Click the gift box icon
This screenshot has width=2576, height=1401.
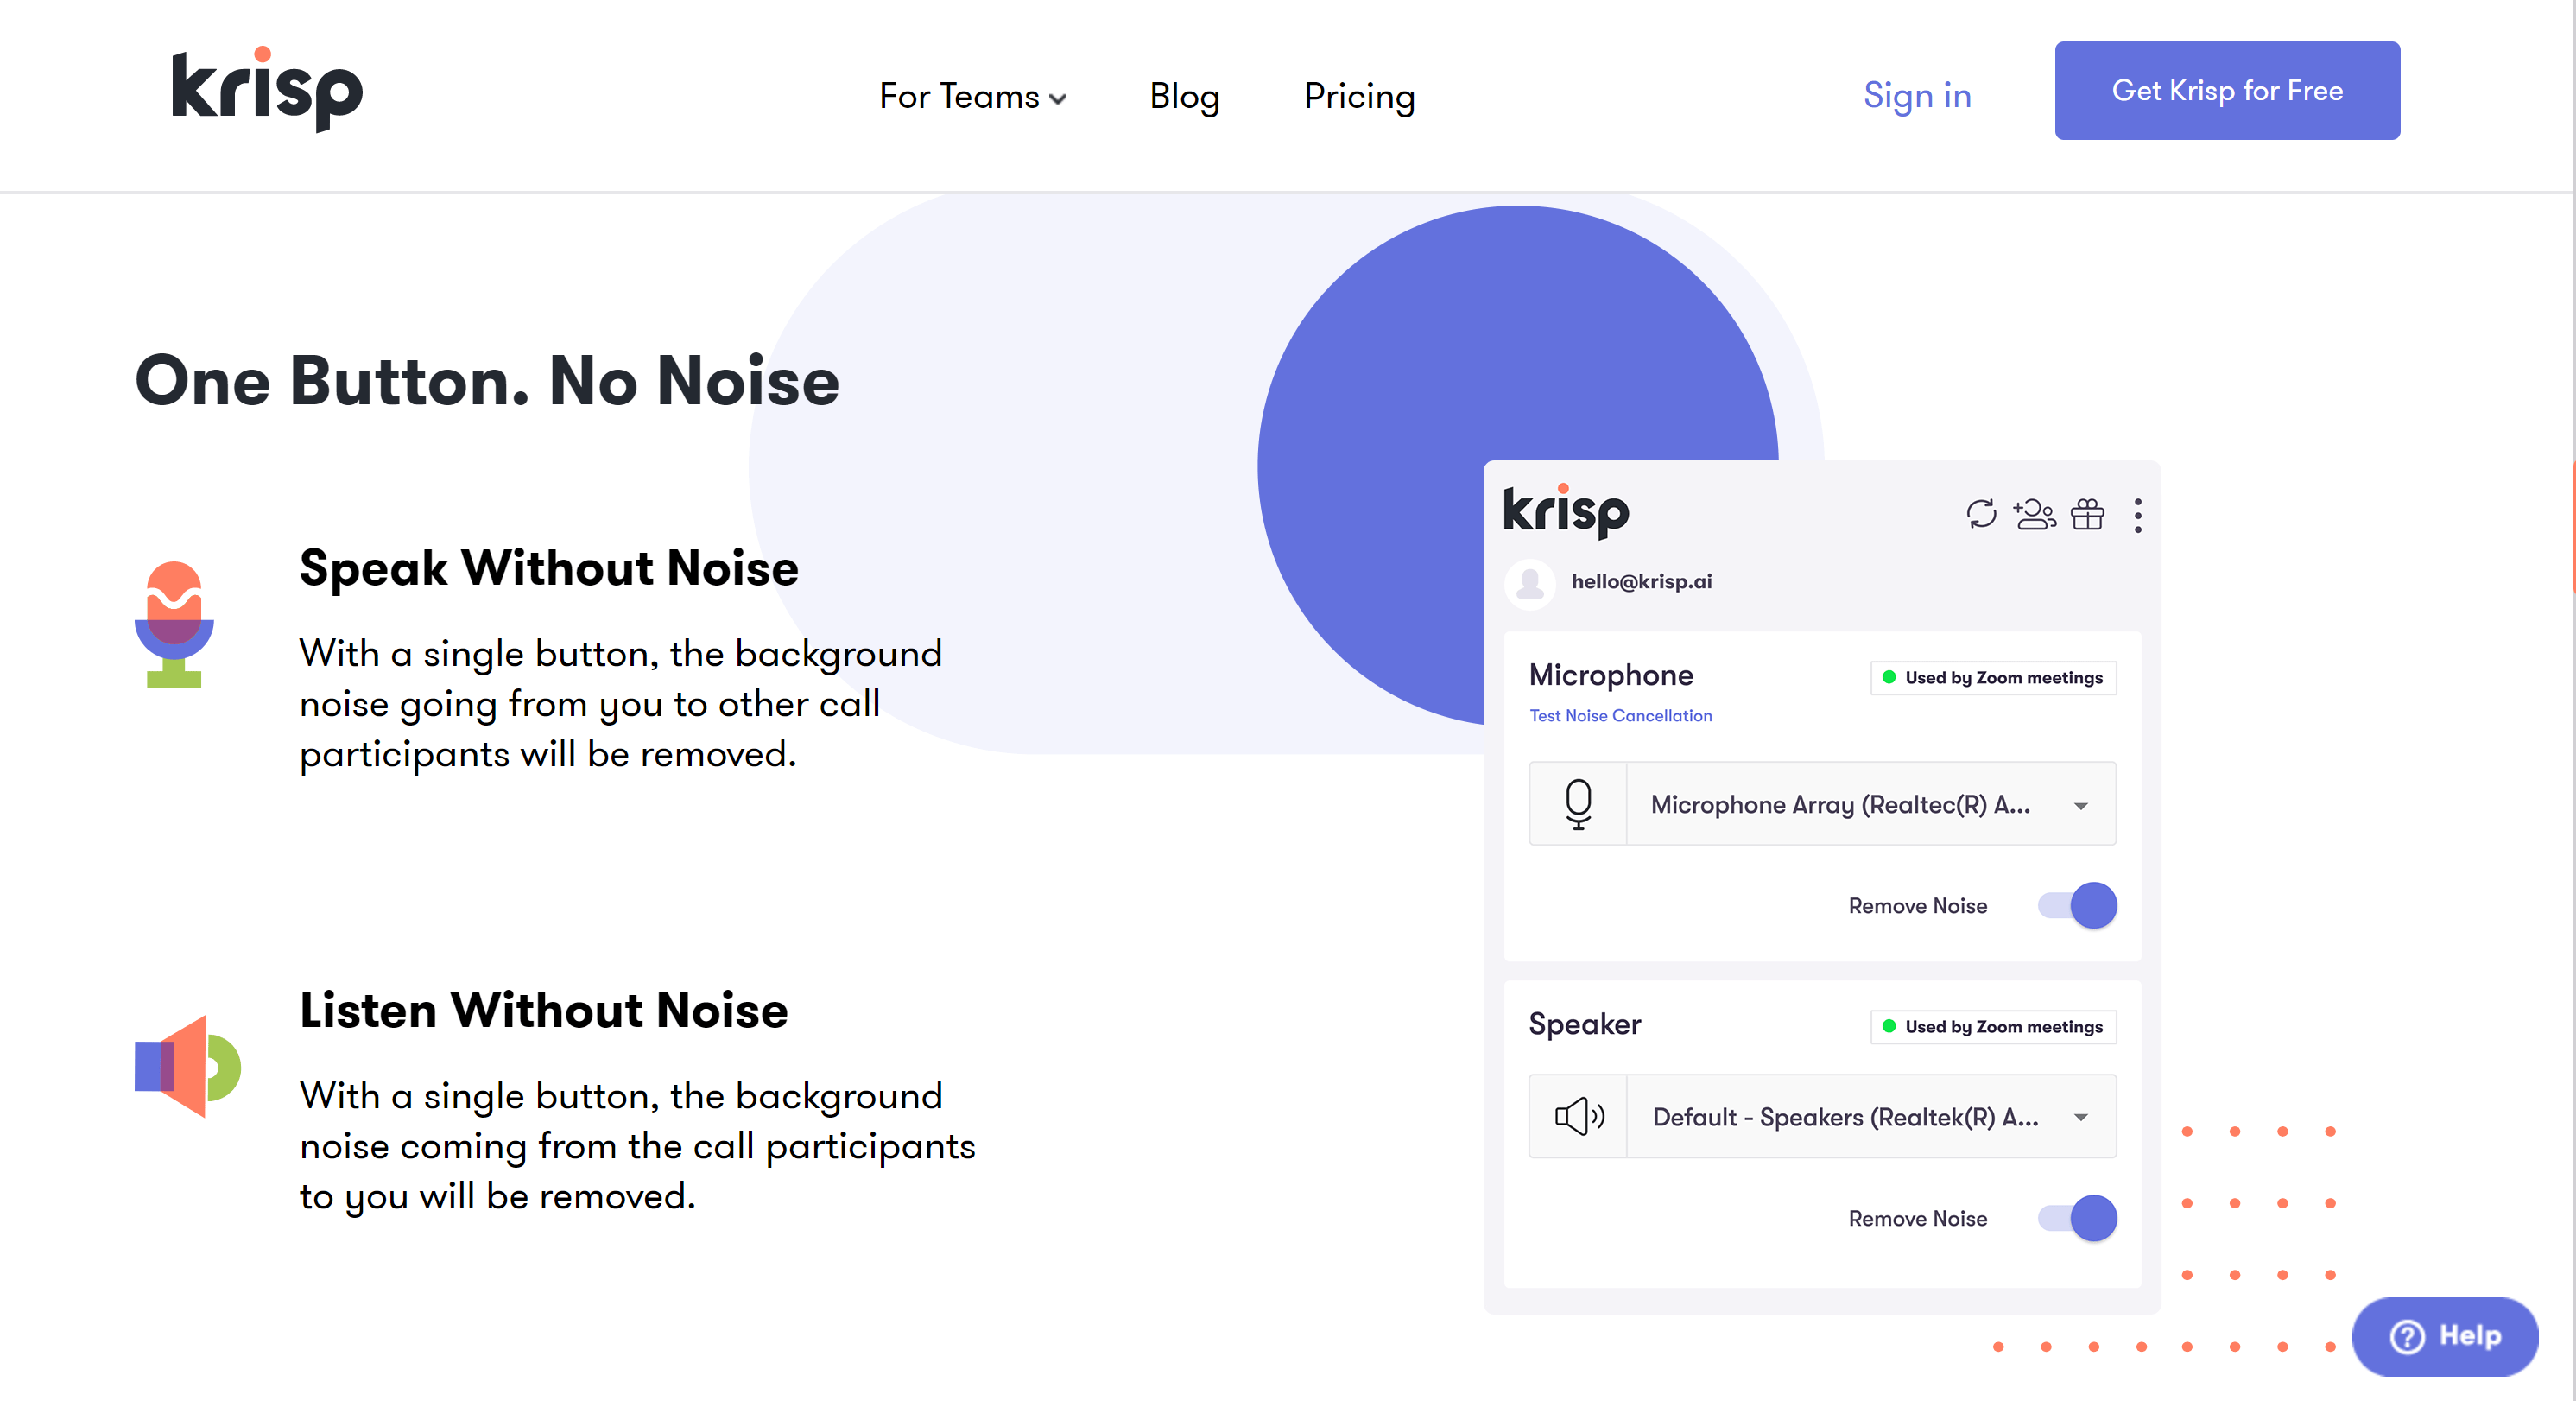2087,514
